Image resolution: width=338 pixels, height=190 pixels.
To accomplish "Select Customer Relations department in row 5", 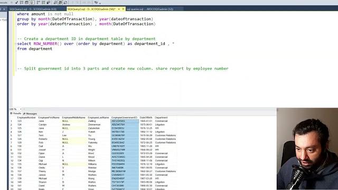I will pos(165,135).
